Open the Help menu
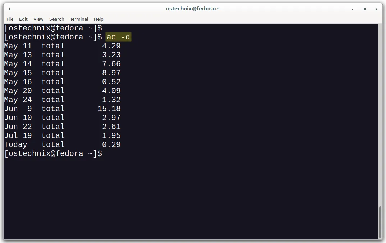 coord(98,19)
